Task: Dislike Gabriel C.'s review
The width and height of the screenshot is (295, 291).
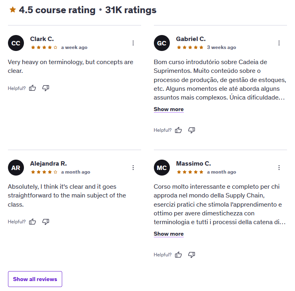Action: pyautogui.click(x=192, y=130)
